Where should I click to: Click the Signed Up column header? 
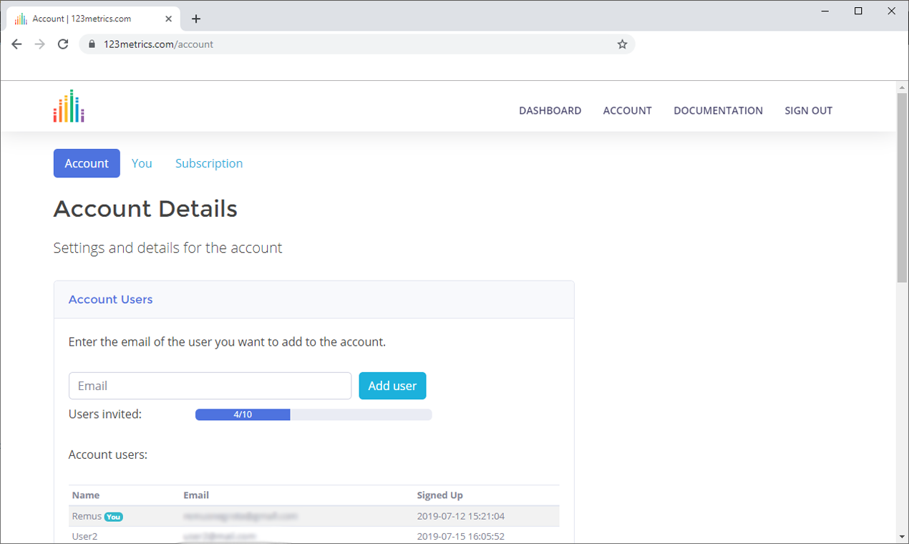click(x=439, y=495)
